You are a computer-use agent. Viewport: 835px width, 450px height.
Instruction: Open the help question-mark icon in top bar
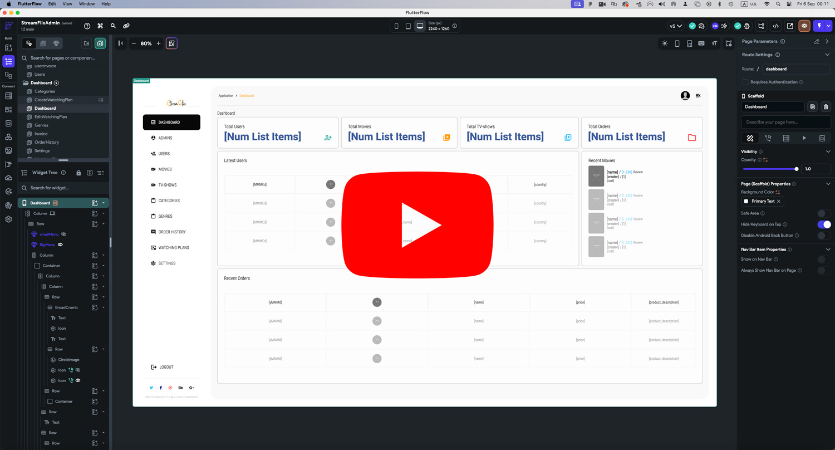coord(87,26)
